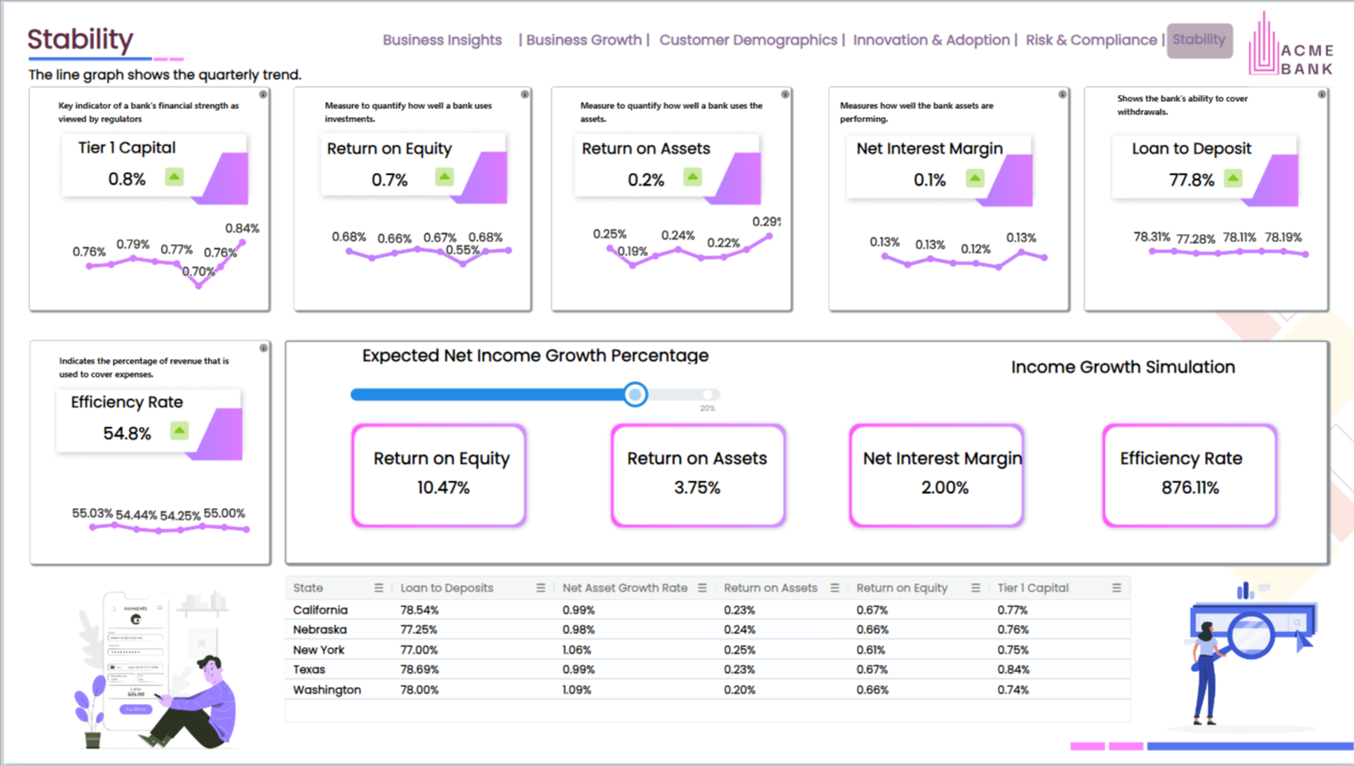This screenshot has height=766, width=1354.
Task: Click the simulated Return on Equity 10.47% card
Action: point(439,475)
